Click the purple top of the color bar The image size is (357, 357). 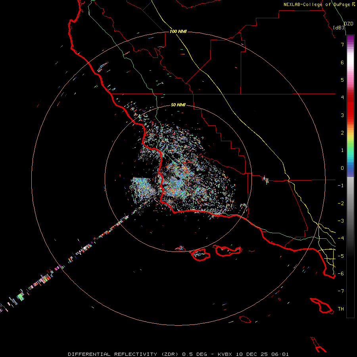tap(350, 39)
